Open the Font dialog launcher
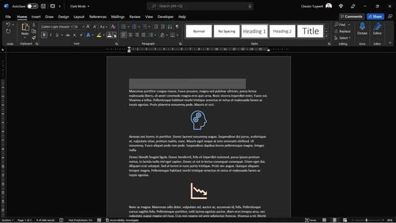This screenshot has width=396, height=223. [116, 44]
